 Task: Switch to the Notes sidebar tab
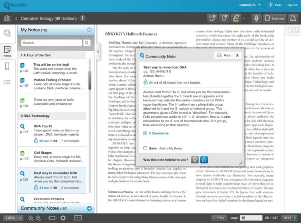[x=7, y=51]
